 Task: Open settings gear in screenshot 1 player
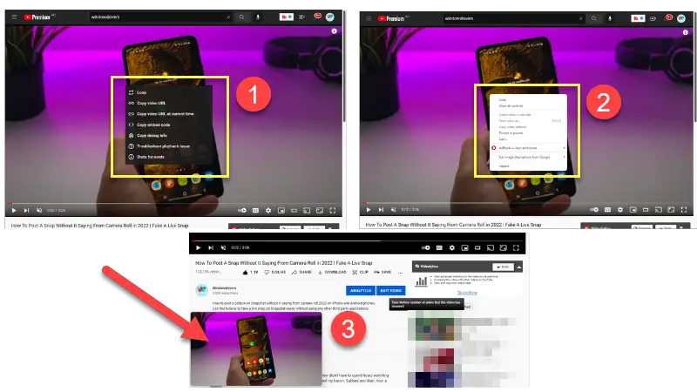tap(268, 210)
